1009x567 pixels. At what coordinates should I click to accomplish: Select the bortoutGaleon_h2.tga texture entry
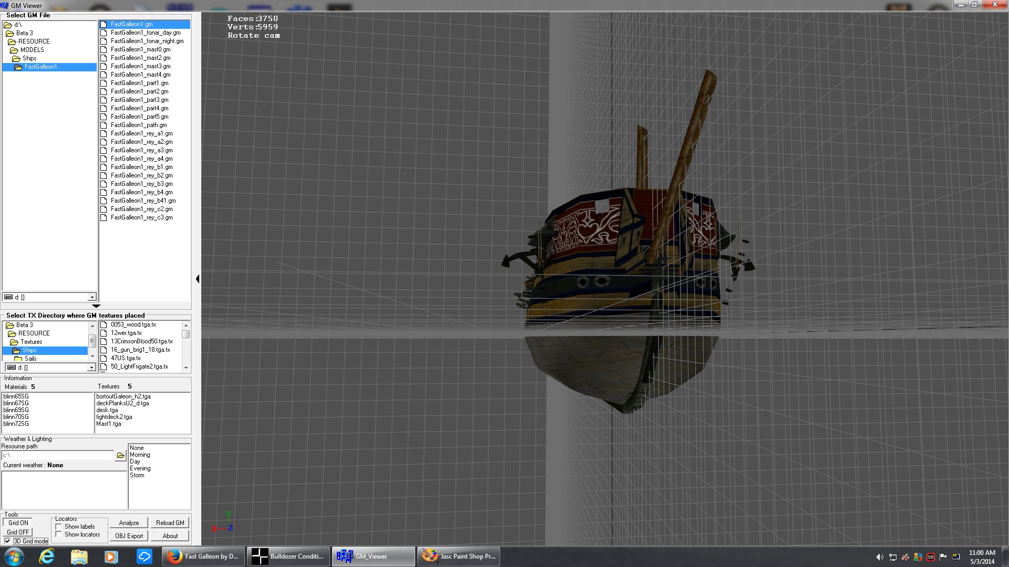(x=123, y=396)
